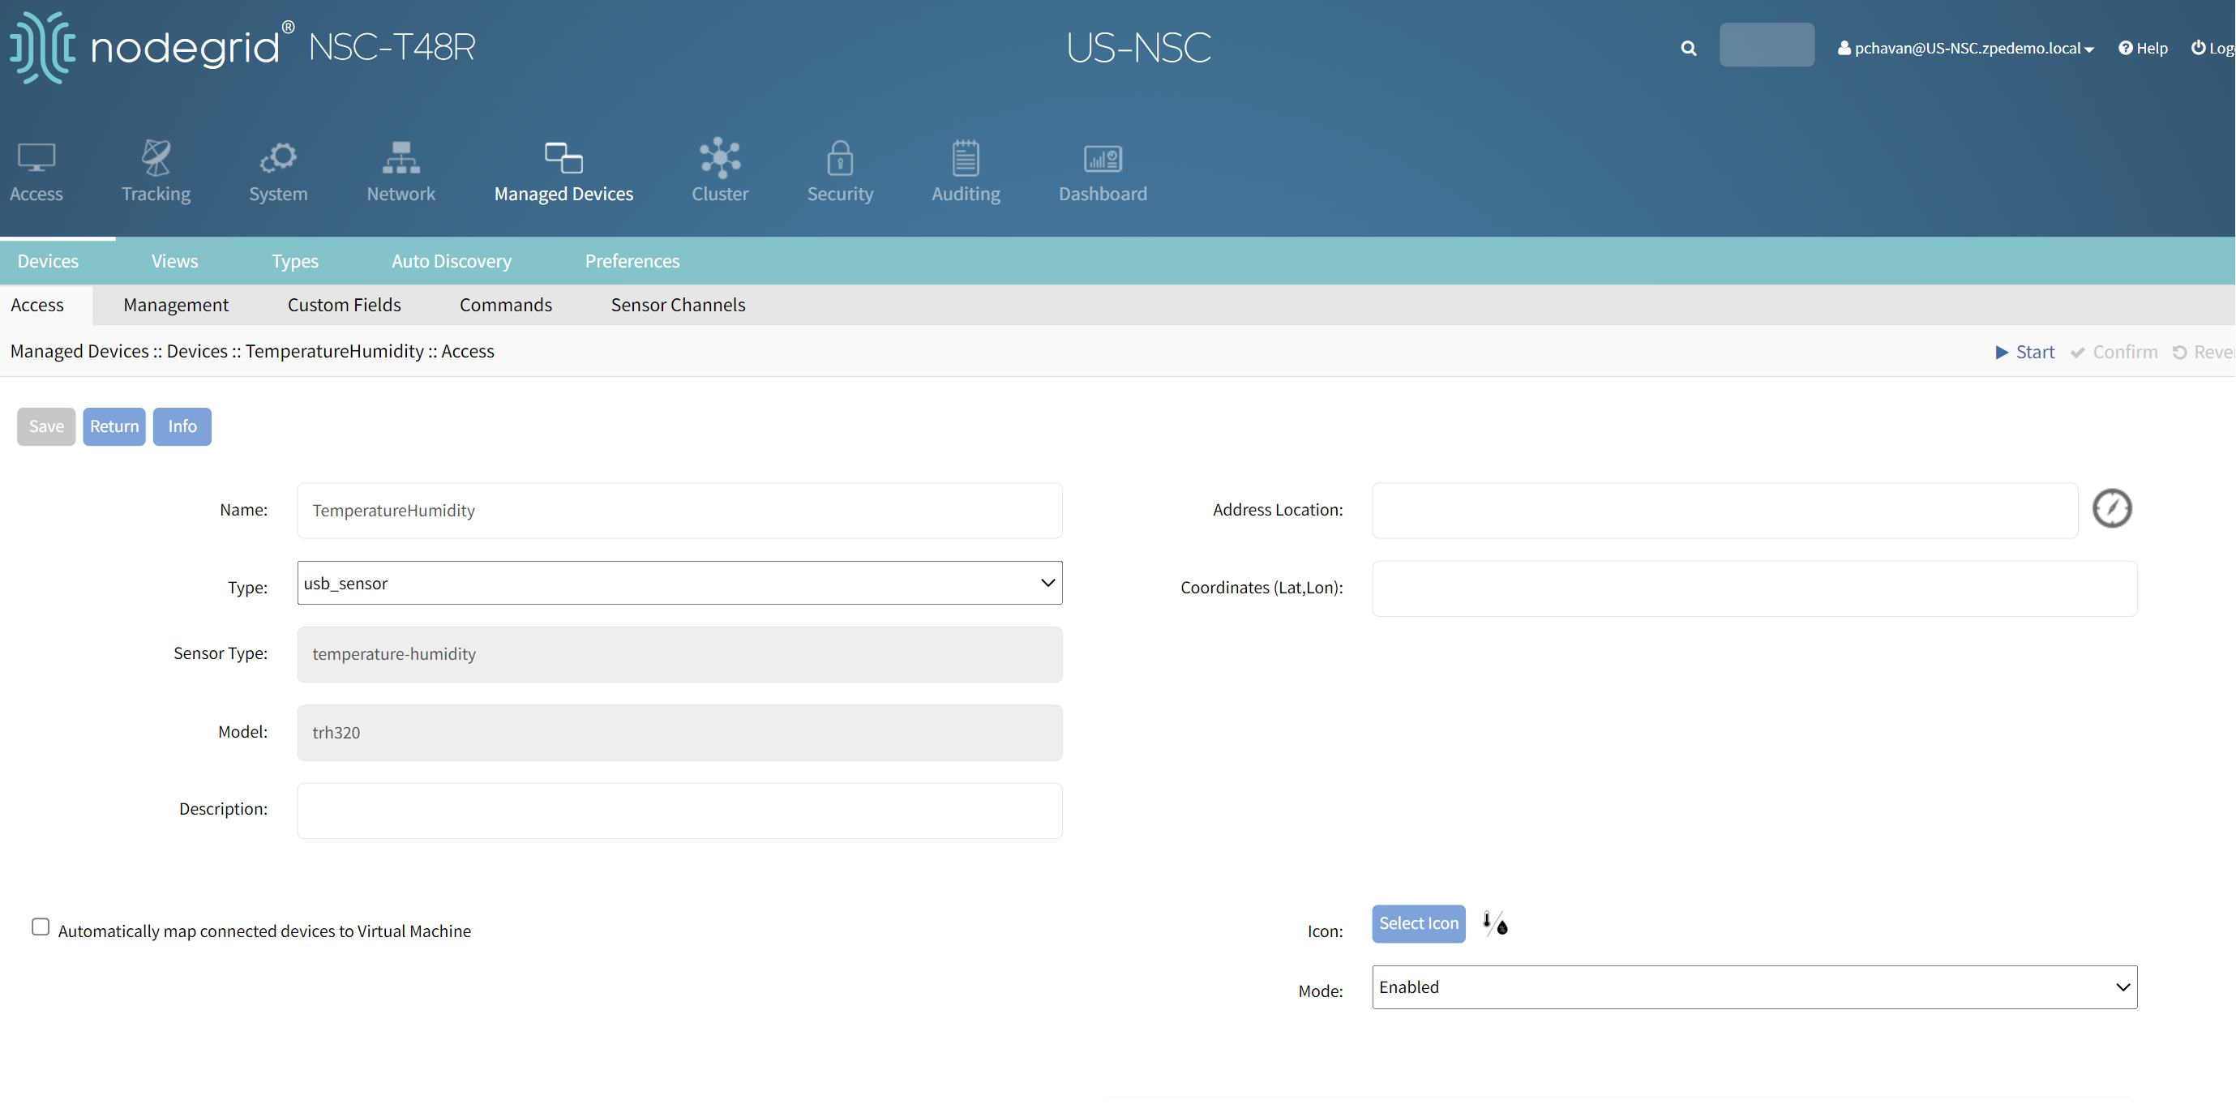Click the header search box
2236x1117 pixels.
(1767, 45)
